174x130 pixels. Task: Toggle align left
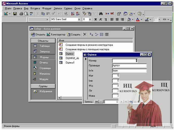(112, 19)
